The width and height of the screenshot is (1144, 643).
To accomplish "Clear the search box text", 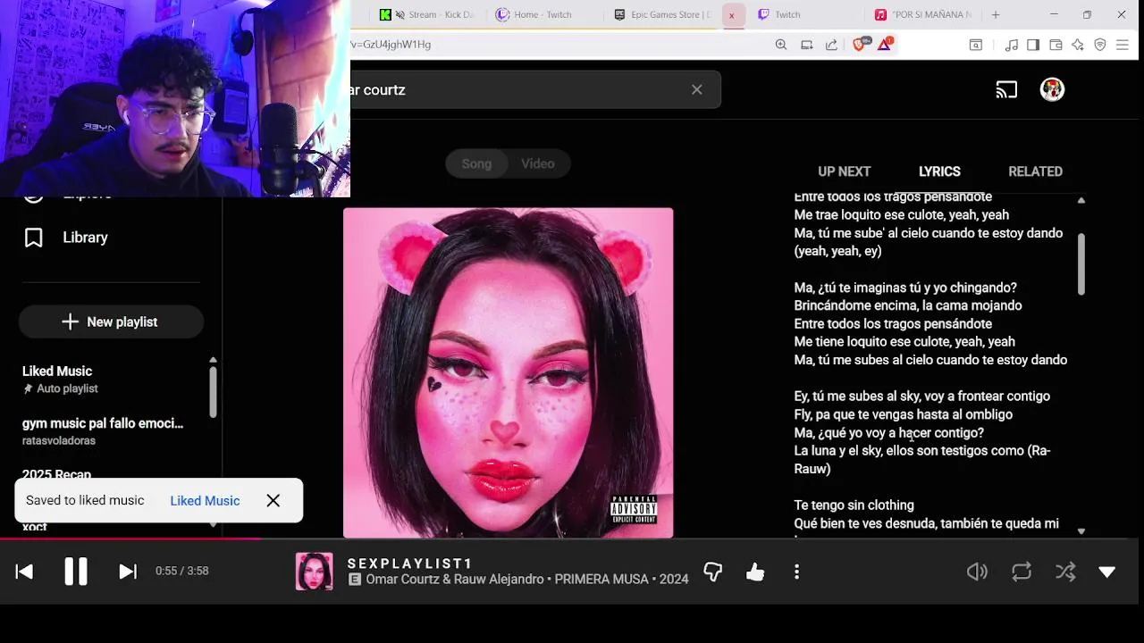I will [697, 89].
